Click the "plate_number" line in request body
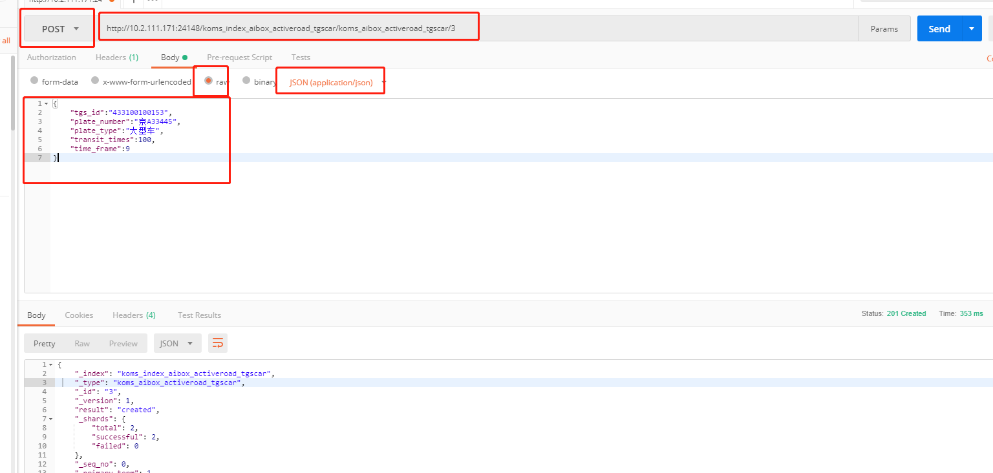This screenshot has width=993, height=473. click(125, 121)
